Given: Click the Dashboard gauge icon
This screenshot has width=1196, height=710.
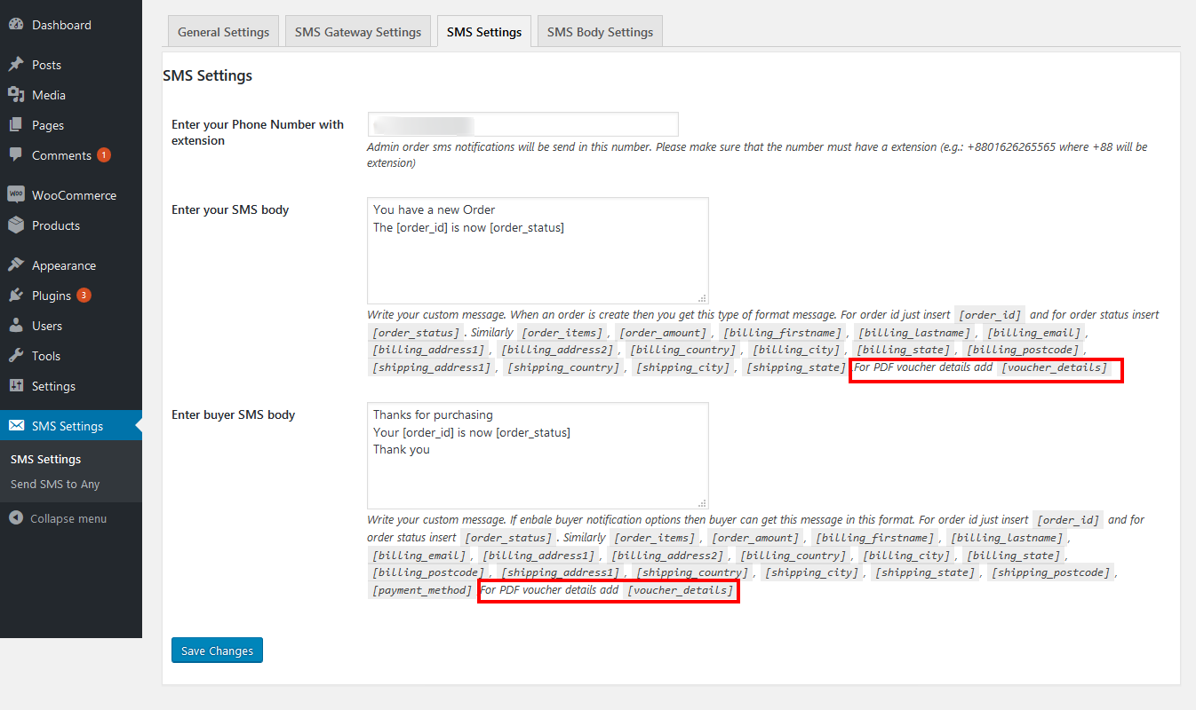Looking at the screenshot, I should [x=16, y=25].
